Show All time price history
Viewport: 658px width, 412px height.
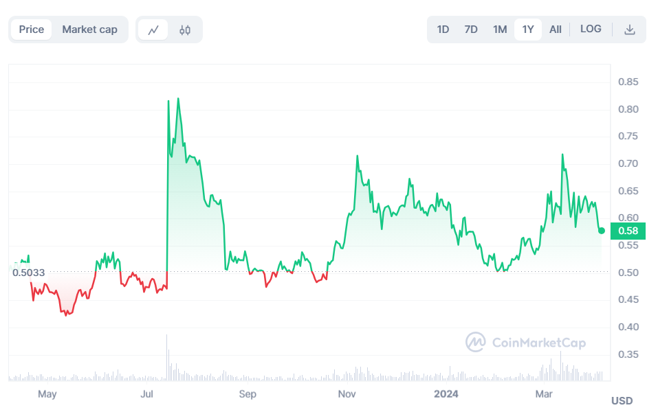coord(556,30)
